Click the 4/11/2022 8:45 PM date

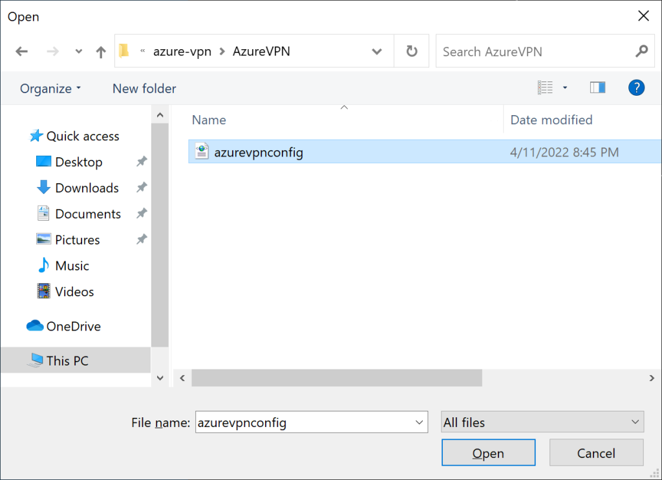564,152
